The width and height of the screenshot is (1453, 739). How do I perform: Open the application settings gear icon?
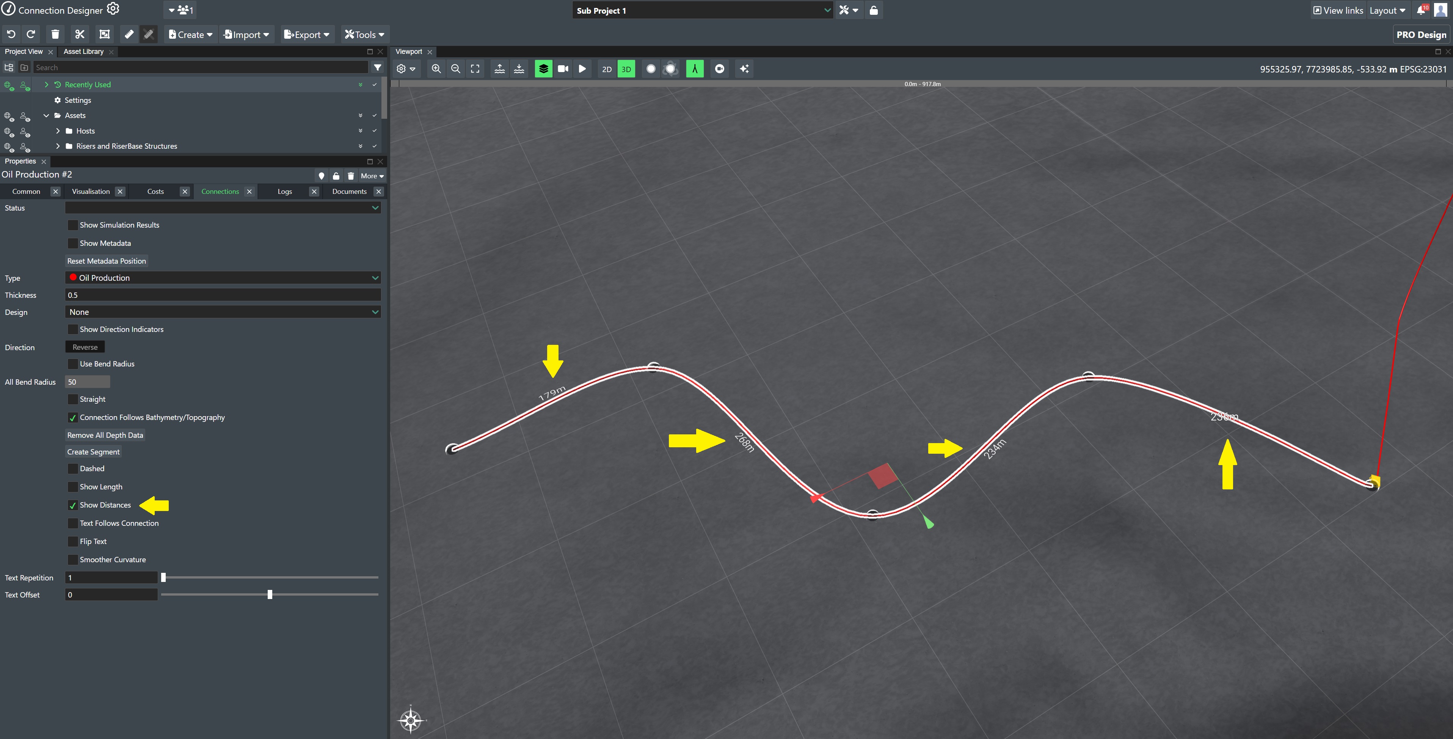pyautogui.click(x=113, y=9)
